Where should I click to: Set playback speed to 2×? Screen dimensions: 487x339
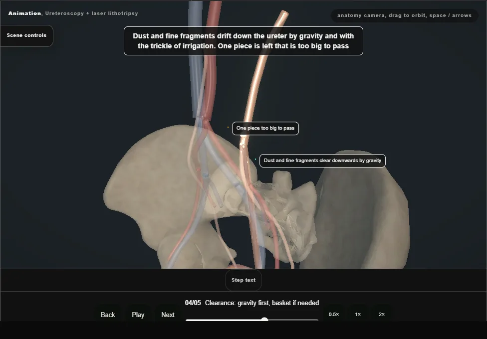[382, 314]
